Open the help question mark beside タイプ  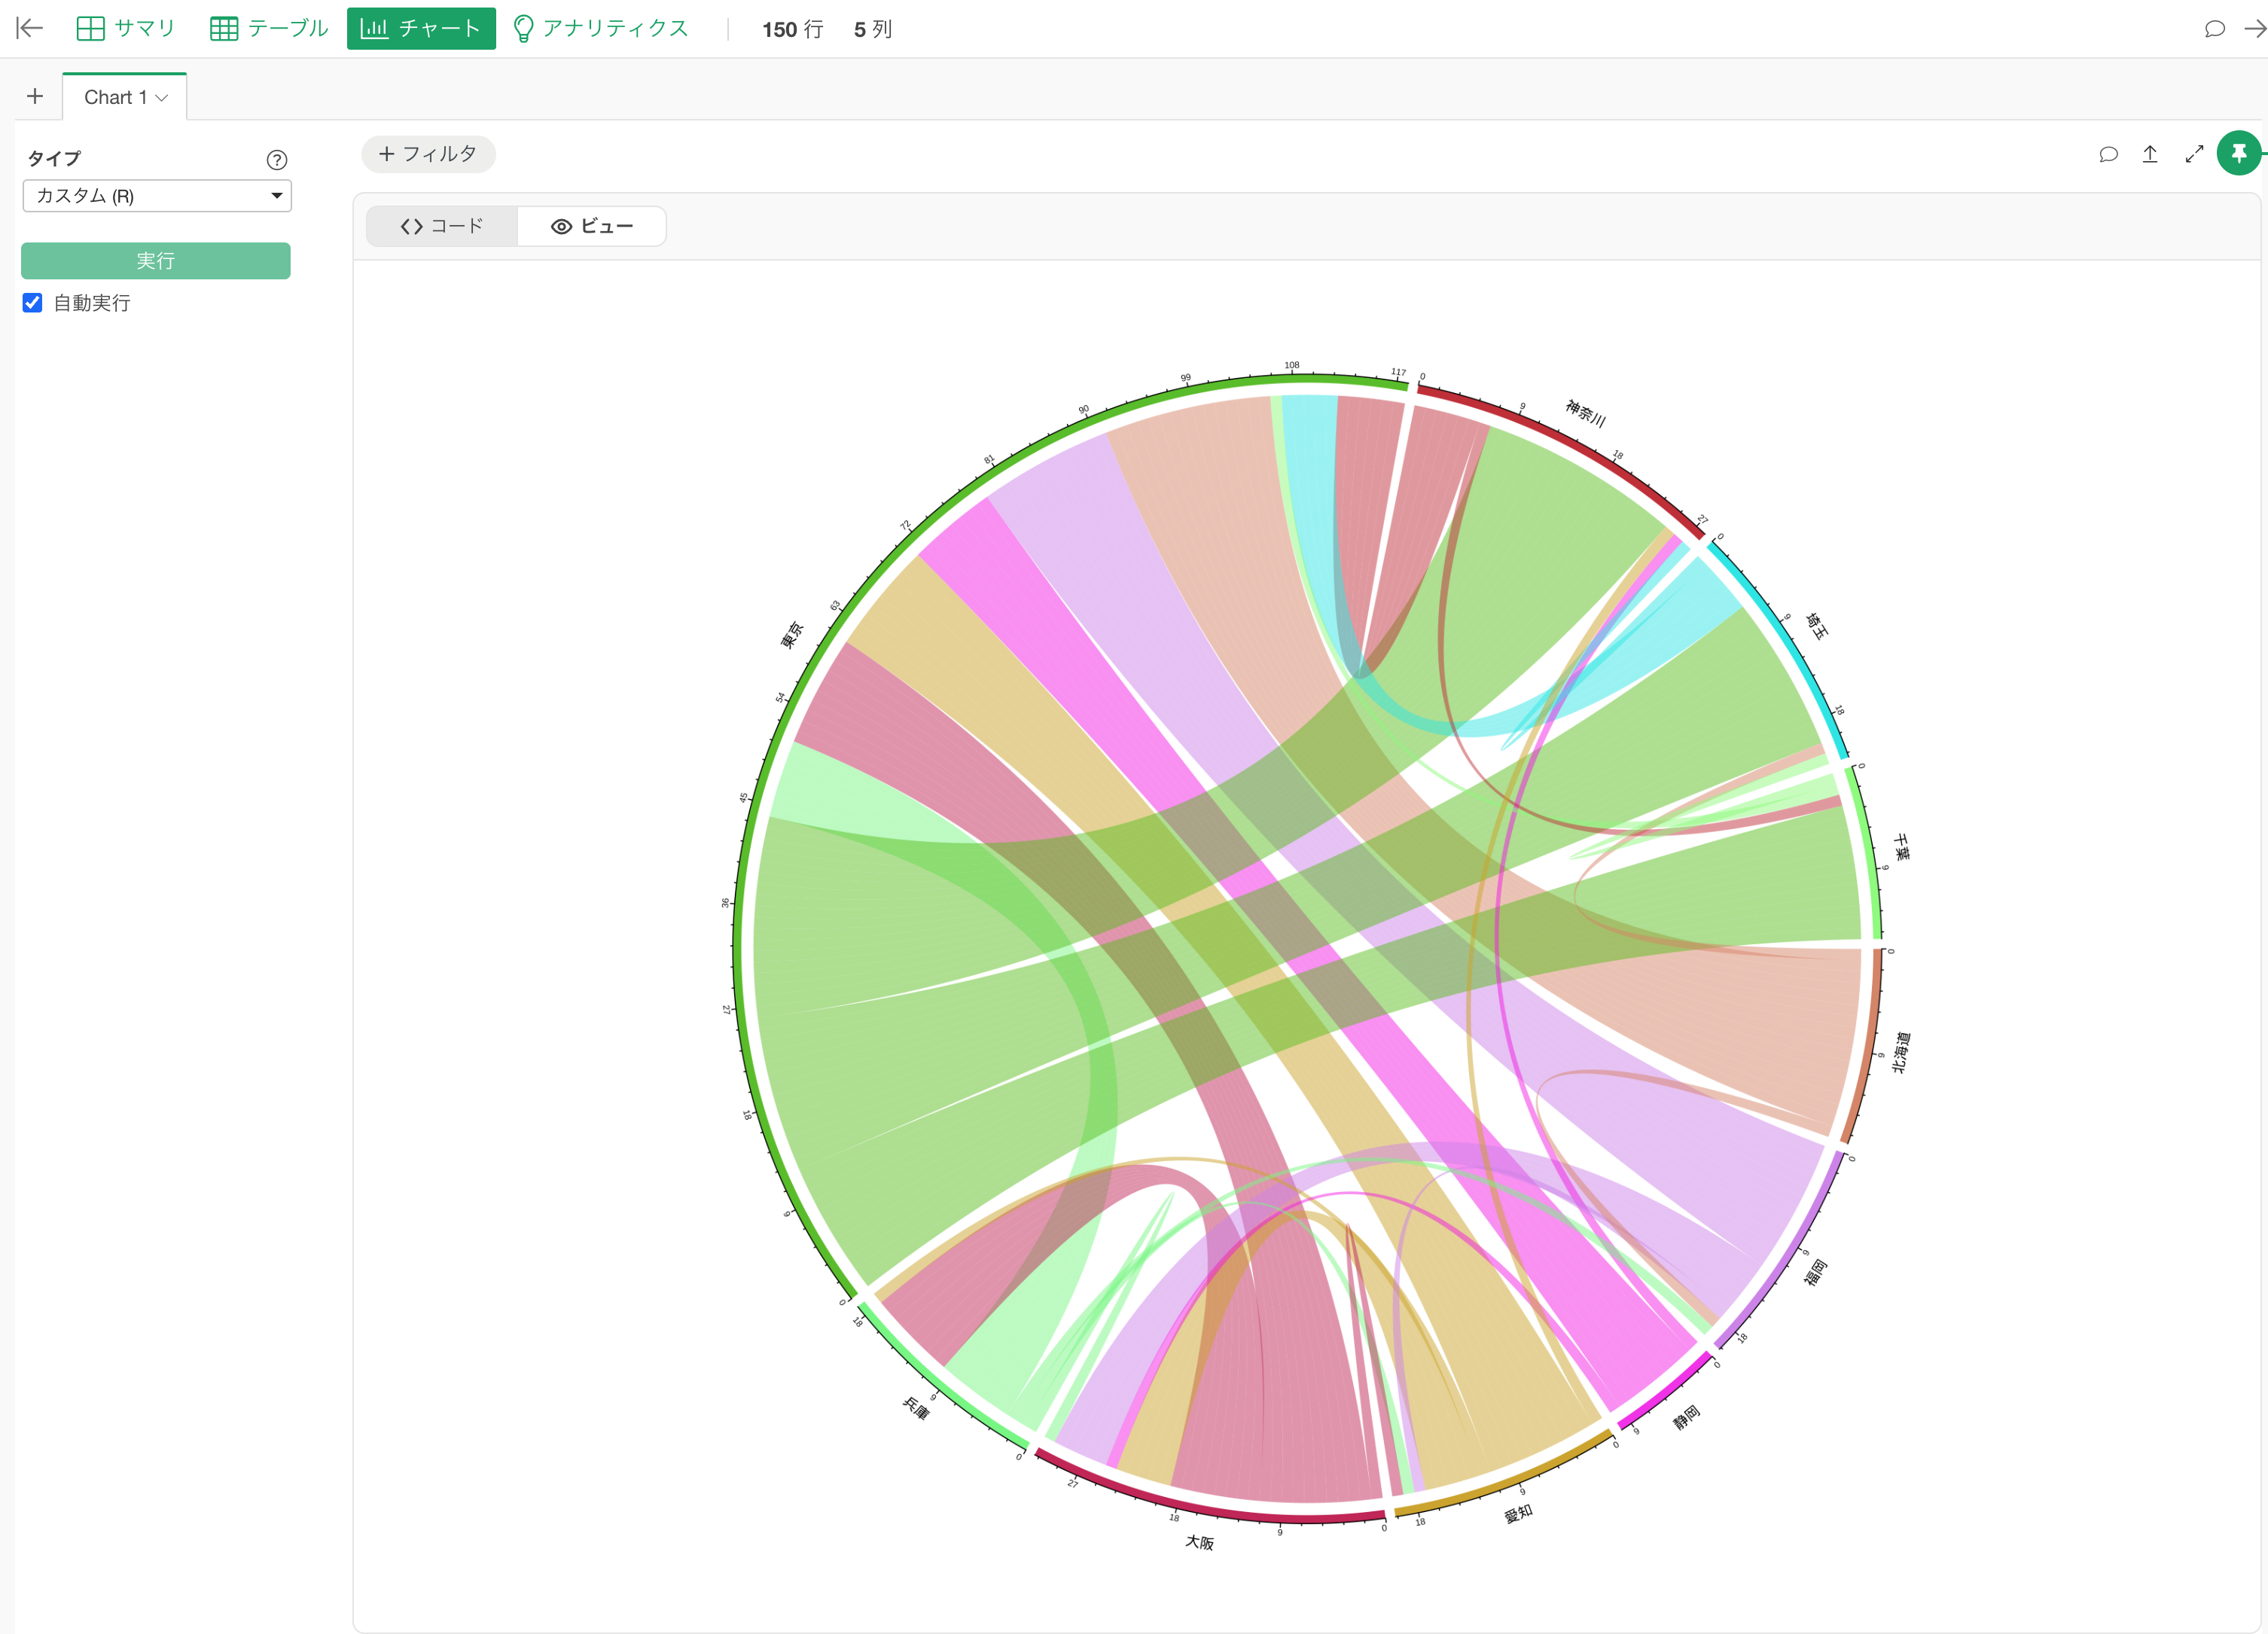[277, 160]
